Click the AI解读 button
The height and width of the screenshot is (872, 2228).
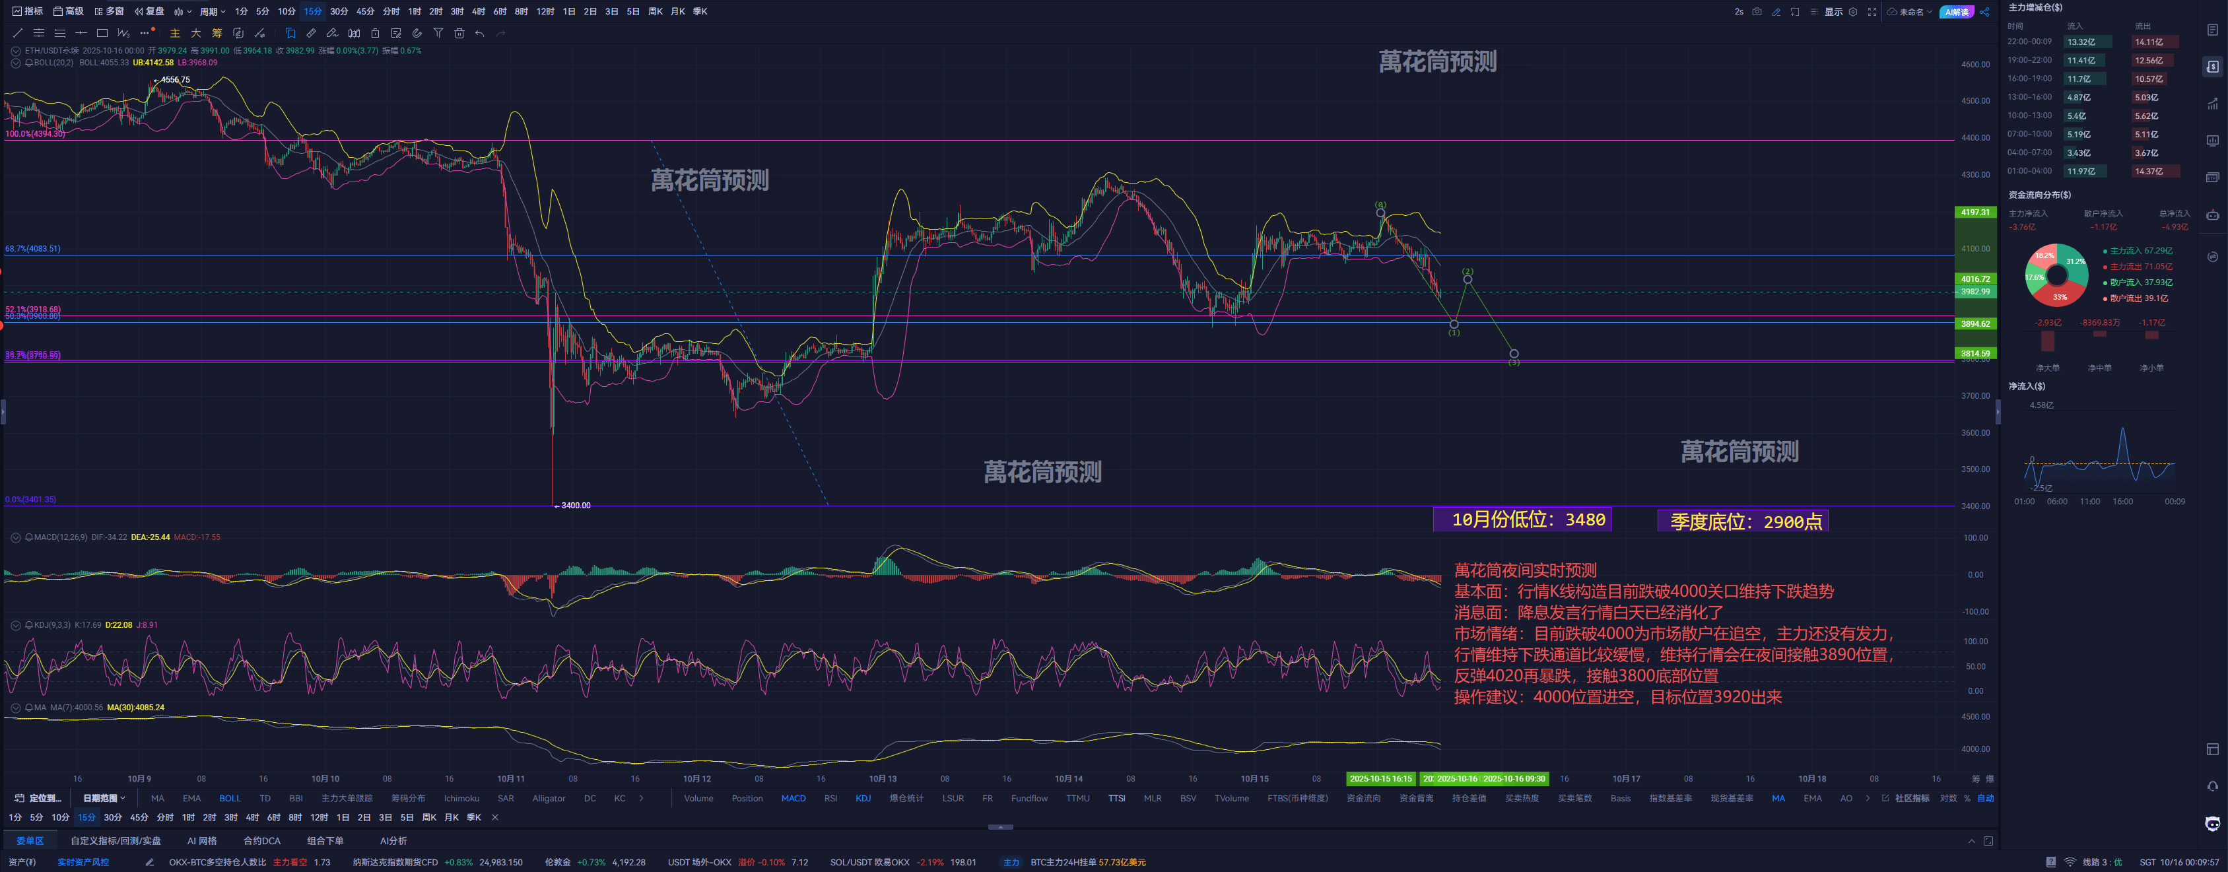(1957, 11)
